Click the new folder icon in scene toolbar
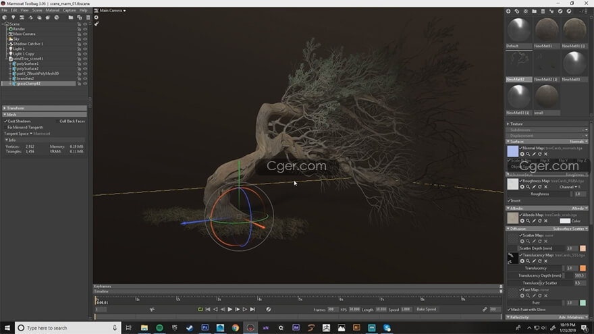The image size is (594, 334). (71, 18)
